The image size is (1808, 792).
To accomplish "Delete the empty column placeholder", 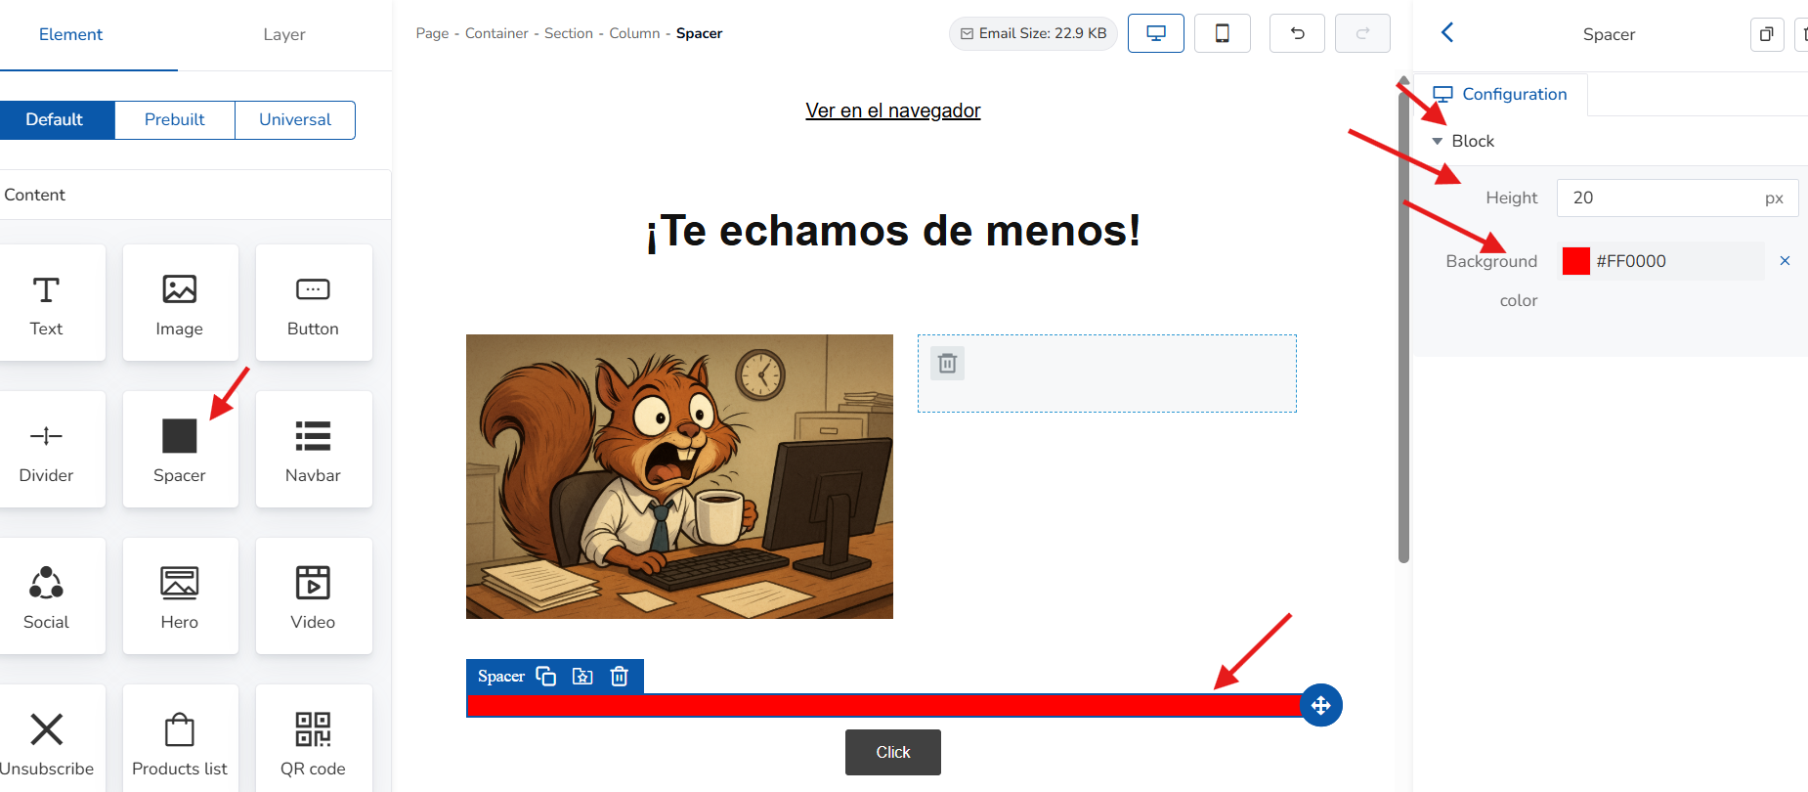I will 947,364.
